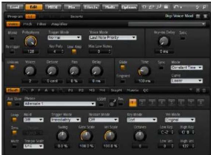Toggle the Mono switch
Image resolution: width=211 pixels, height=155 pixels.
coord(12,38)
